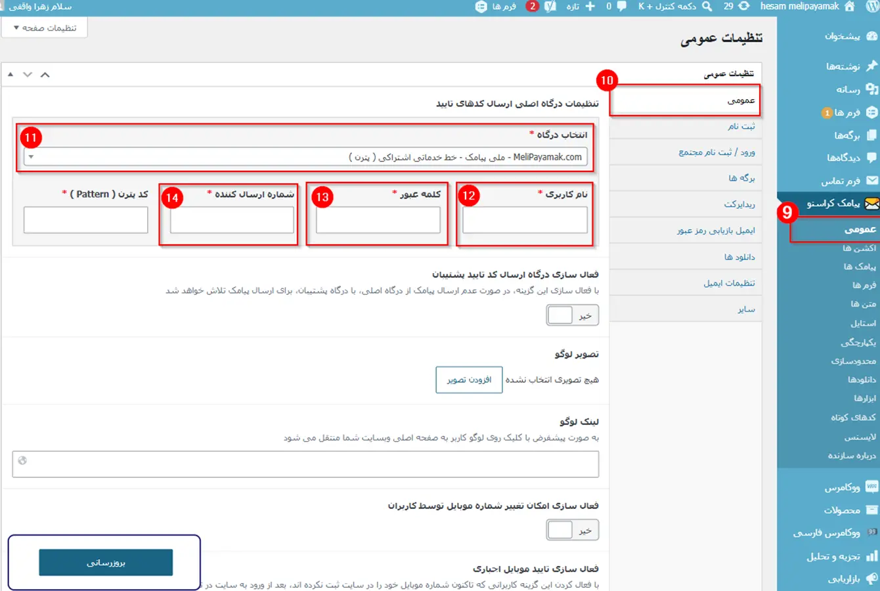Expand the تنظیمات صفحه screen options

(45, 28)
